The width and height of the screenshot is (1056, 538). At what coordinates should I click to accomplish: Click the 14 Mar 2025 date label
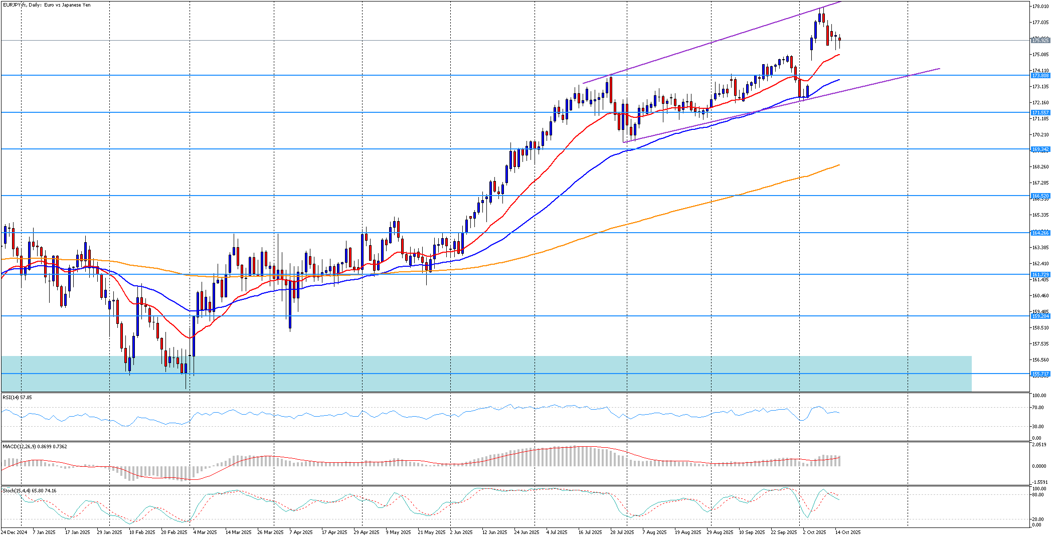[x=238, y=532]
